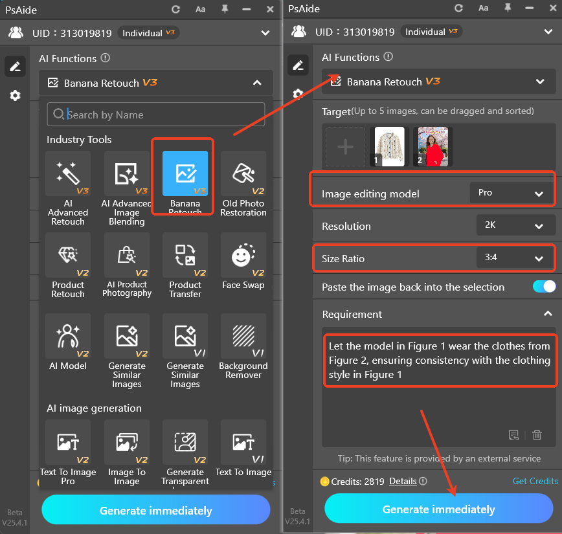Click the Get Credits link
The height and width of the screenshot is (534, 562).
pyautogui.click(x=535, y=481)
